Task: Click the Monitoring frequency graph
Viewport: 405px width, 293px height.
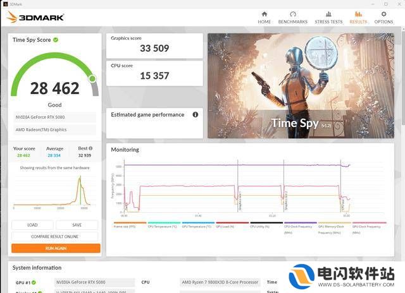Action: (x=248, y=188)
